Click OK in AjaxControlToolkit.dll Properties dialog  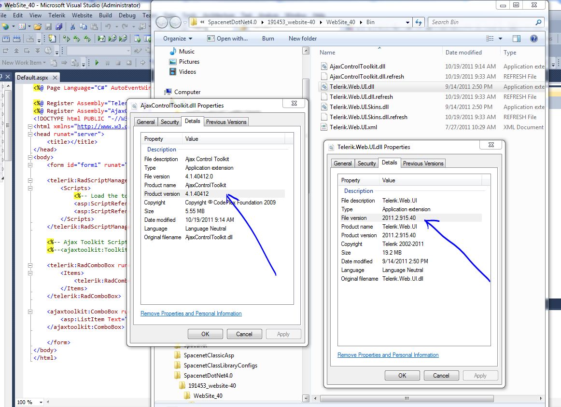(205, 334)
